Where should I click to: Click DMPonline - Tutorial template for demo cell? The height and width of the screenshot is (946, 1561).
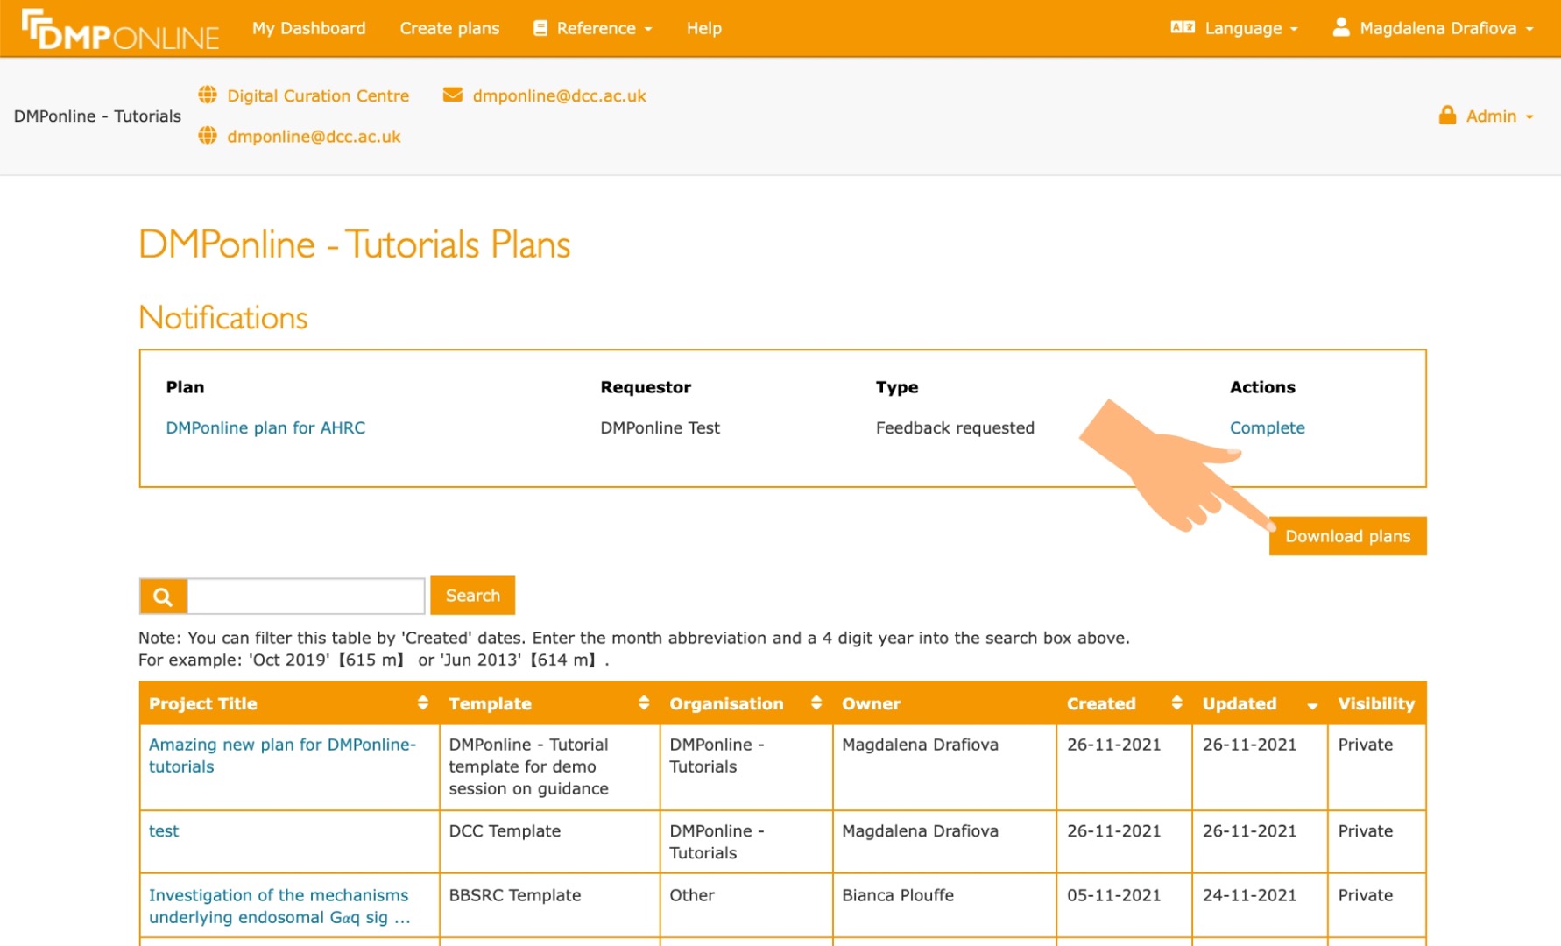pos(528,766)
